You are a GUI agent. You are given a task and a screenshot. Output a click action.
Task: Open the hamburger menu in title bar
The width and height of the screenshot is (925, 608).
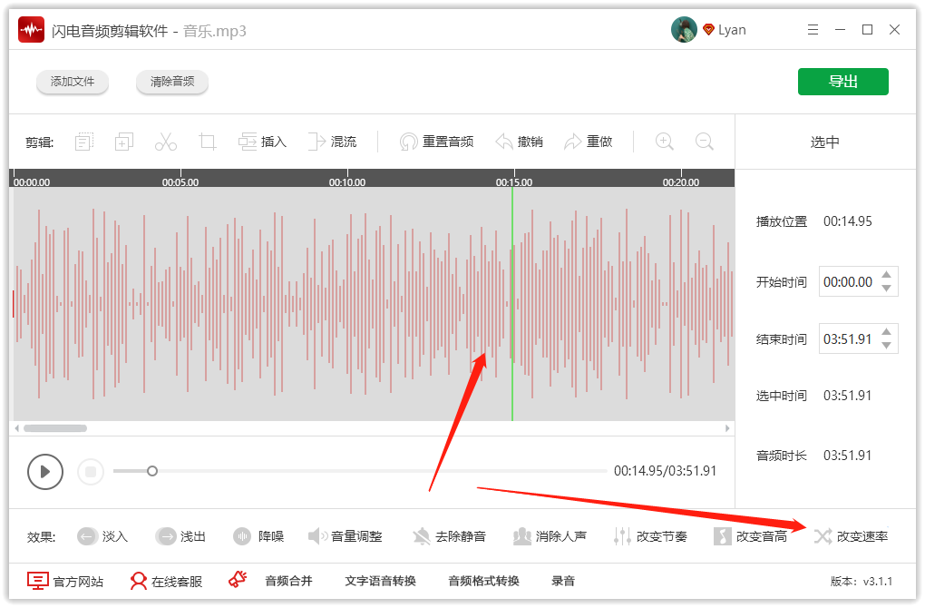tap(813, 30)
